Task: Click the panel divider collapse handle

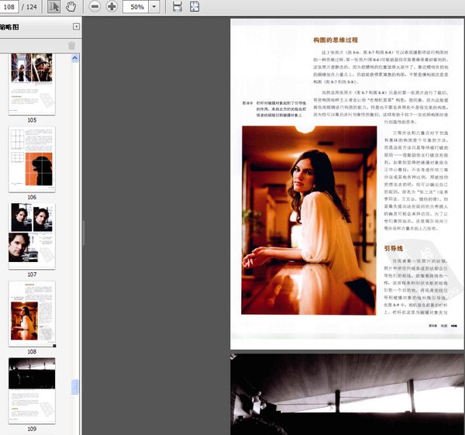Action: pos(84,233)
